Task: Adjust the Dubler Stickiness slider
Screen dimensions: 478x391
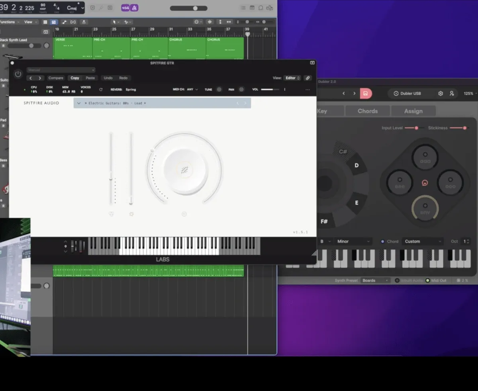Action: pos(460,128)
